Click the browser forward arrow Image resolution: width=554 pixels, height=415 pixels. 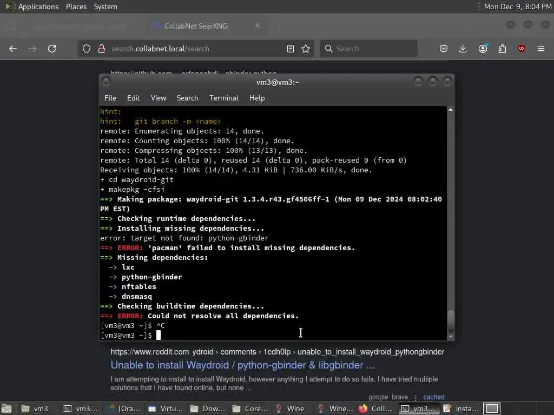[32, 49]
